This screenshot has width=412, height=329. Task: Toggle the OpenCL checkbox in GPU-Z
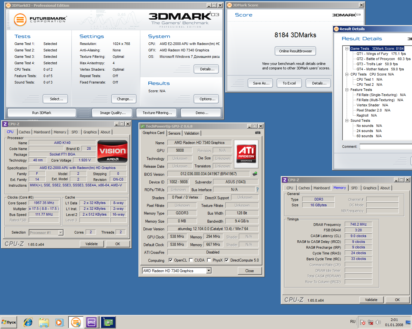171,260
